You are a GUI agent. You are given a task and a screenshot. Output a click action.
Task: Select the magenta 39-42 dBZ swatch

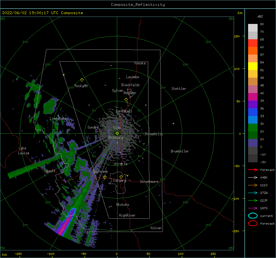pyautogui.click(x=253, y=97)
